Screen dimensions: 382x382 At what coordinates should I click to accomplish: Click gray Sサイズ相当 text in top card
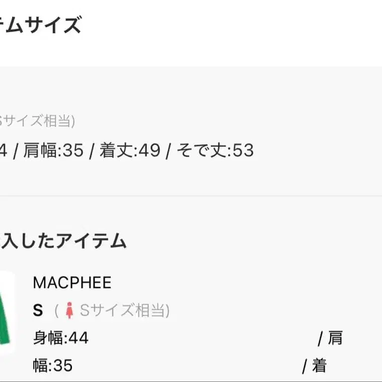[38, 121]
